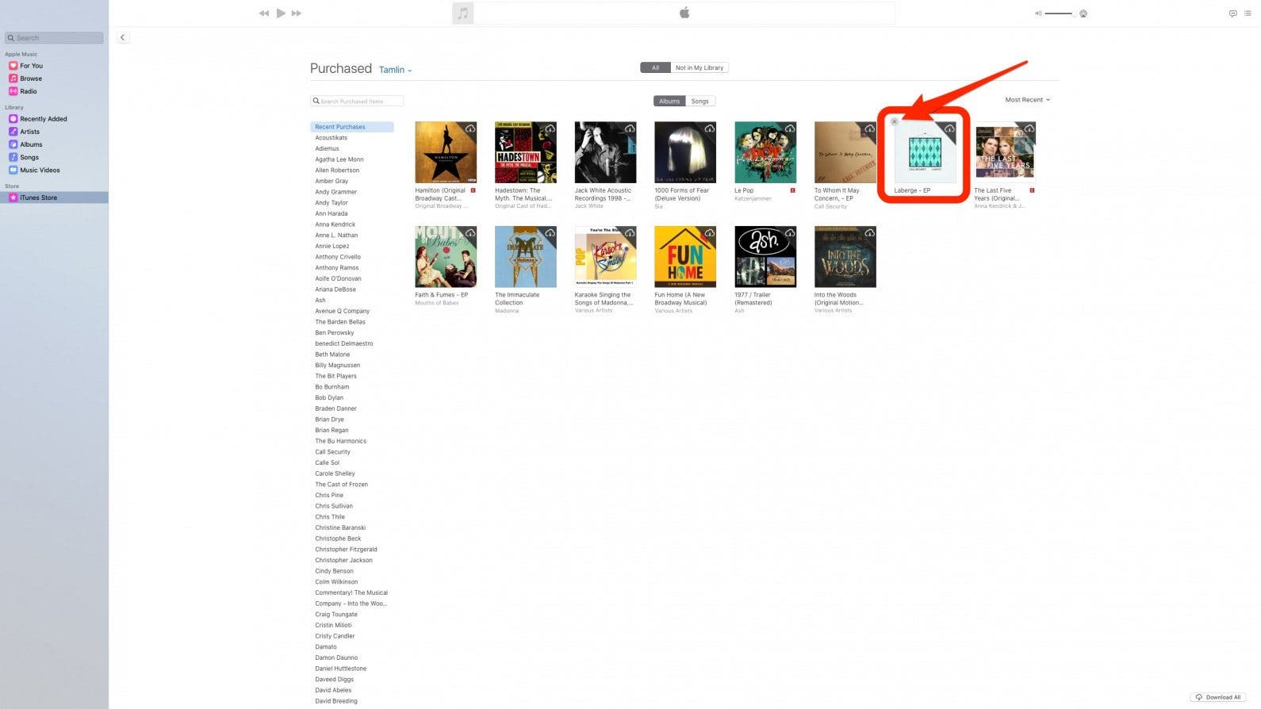Viewport: 1261px width, 709px height.
Task: Click the cloud download icon on Fun Home album
Action: (710, 233)
